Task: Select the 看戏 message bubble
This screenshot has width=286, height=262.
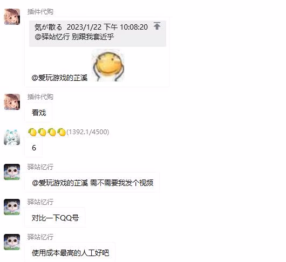Action: pyautogui.click(x=39, y=113)
